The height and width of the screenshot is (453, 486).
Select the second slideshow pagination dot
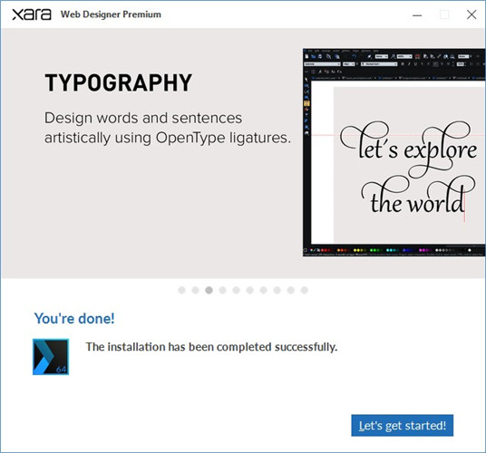pos(195,290)
